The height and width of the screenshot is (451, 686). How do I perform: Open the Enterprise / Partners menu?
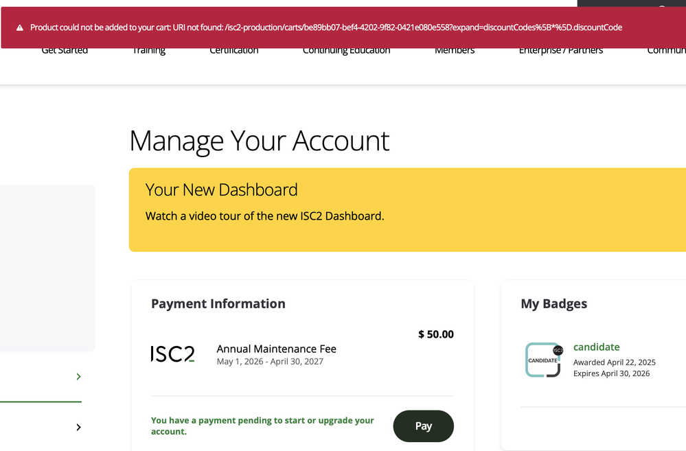[561, 51]
